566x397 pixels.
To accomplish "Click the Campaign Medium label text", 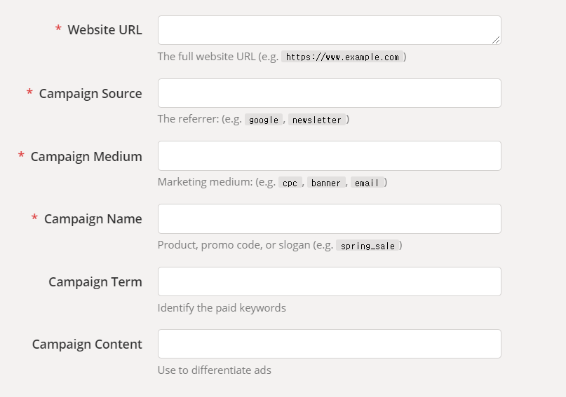I will tap(86, 156).
